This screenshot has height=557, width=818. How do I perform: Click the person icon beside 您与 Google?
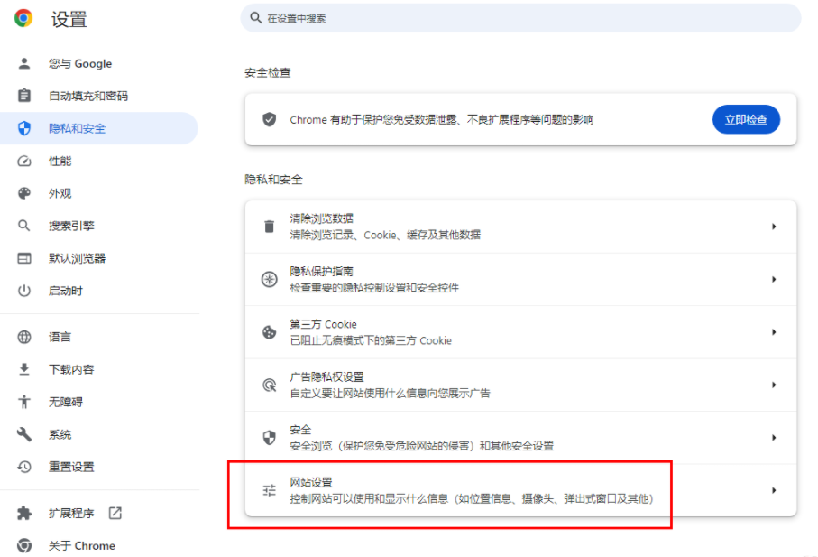pos(24,64)
